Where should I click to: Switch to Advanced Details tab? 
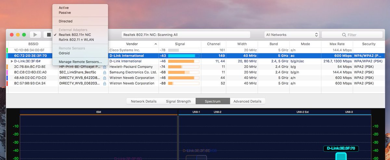pyautogui.click(x=247, y=101)
